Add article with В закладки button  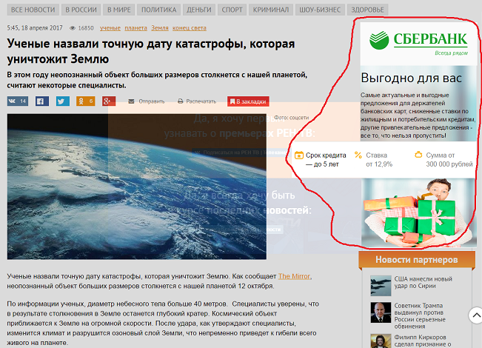248,101
